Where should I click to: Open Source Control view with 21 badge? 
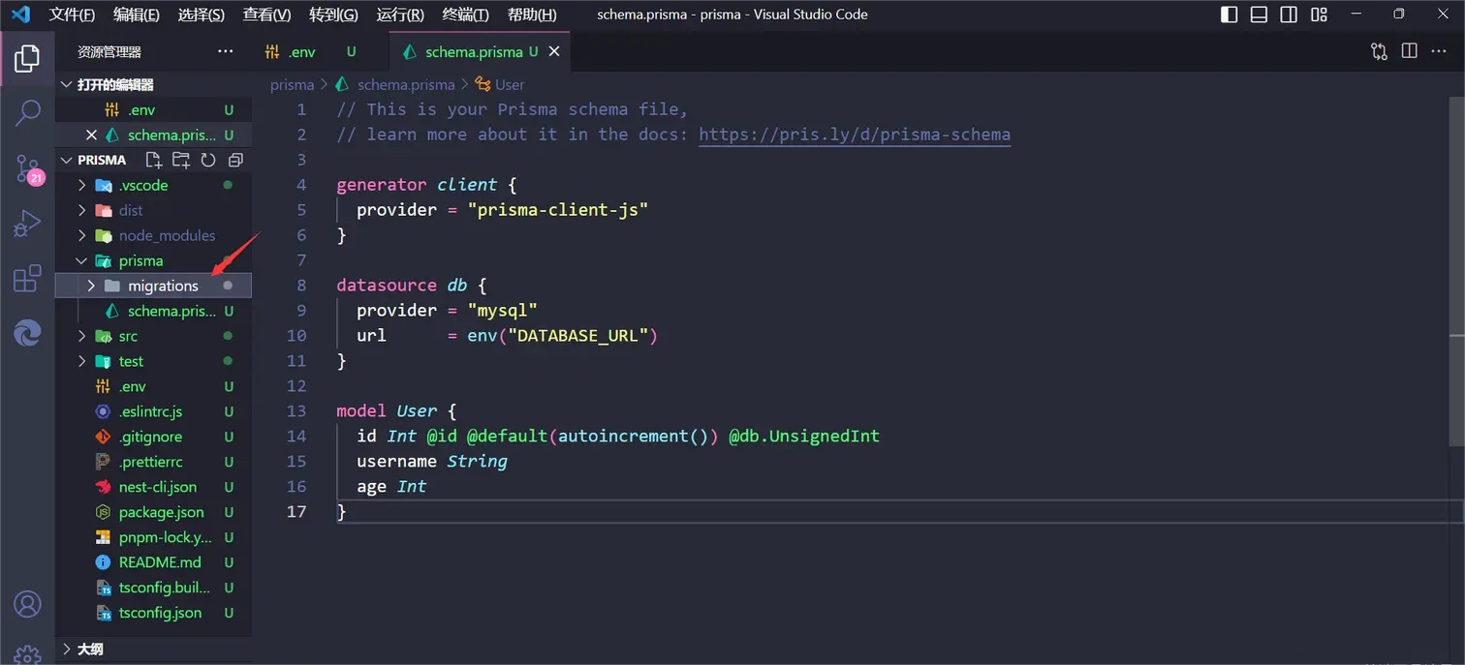point(27,168)
